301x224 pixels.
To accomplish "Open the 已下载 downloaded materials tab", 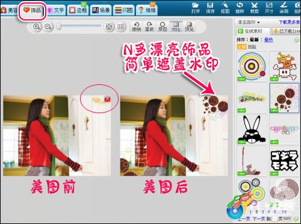I will [x=287, y=31].
